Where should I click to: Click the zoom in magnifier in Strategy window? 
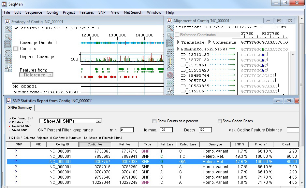[8, 29]
